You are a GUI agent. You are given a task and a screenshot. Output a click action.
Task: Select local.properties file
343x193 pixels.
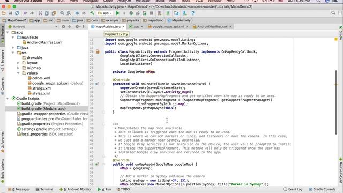click(x=45, y=134)
